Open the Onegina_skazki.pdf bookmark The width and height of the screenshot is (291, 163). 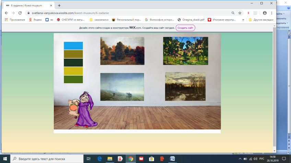point(191,20)
